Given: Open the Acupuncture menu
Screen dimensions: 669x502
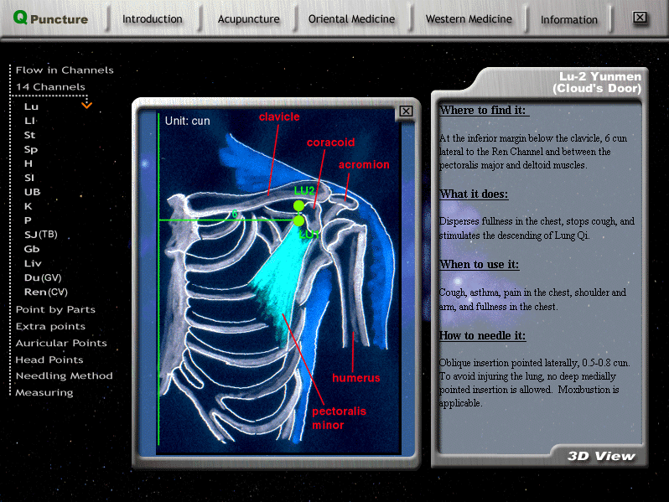Looking at the screenshot, I should [249, 19].
